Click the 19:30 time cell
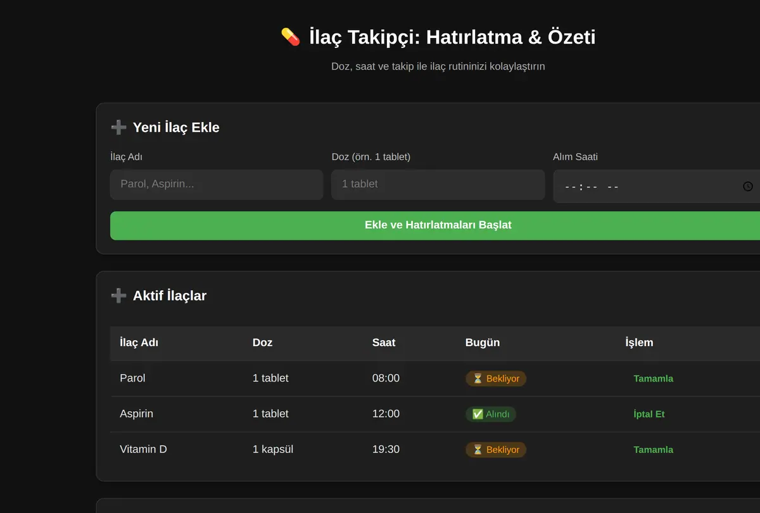 coord(386,449)
